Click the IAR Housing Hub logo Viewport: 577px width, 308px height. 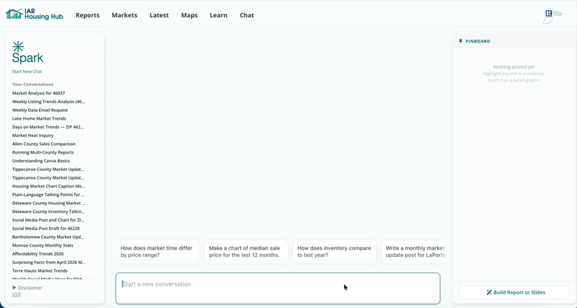point(35,14)
